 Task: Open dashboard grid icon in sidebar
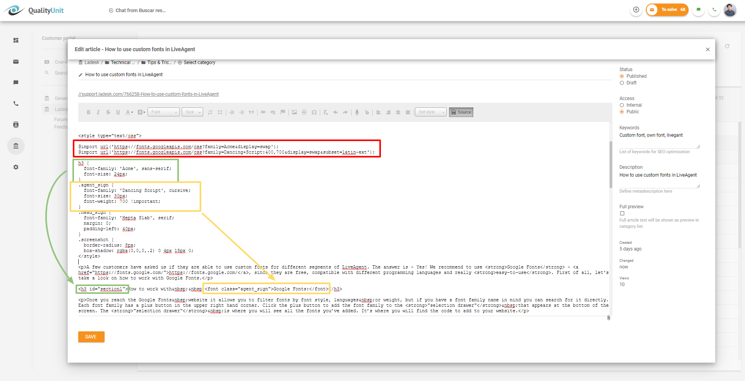point(16,40)
